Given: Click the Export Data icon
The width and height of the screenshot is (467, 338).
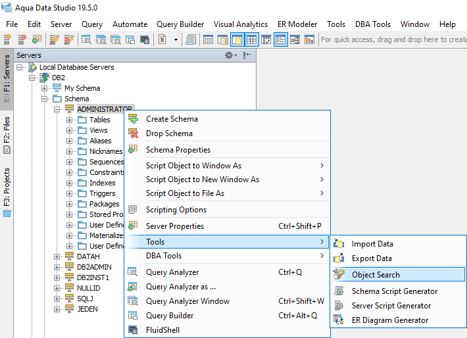Looking at the screenshot, I should click(339, 258).
